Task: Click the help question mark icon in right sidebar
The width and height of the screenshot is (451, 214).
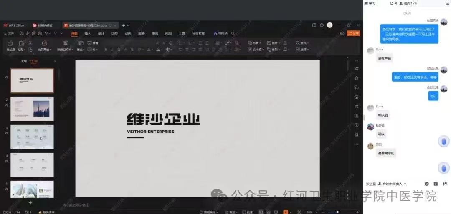Action: (356, 125)
